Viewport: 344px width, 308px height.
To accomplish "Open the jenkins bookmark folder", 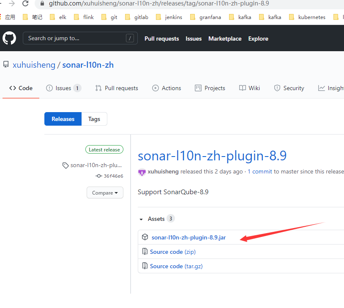I will point(169,17).
